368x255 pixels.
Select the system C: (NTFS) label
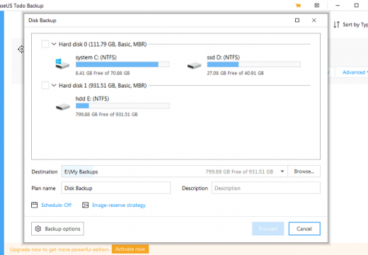coord(96,57)
